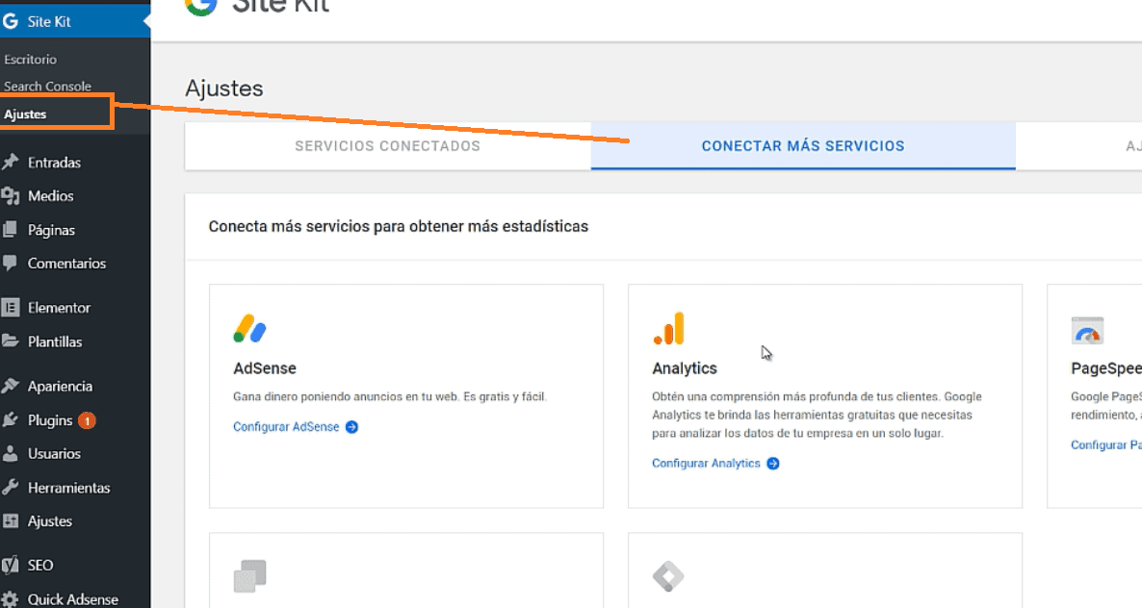Click the Plugins plug icon
This screenshot has width=1142, height=608.
pyautogui.click(x=11, y=419)
